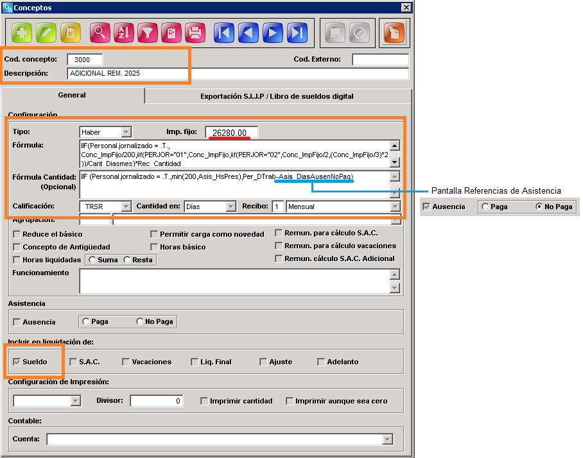Click the funnel Filter icon

[148, 33]
